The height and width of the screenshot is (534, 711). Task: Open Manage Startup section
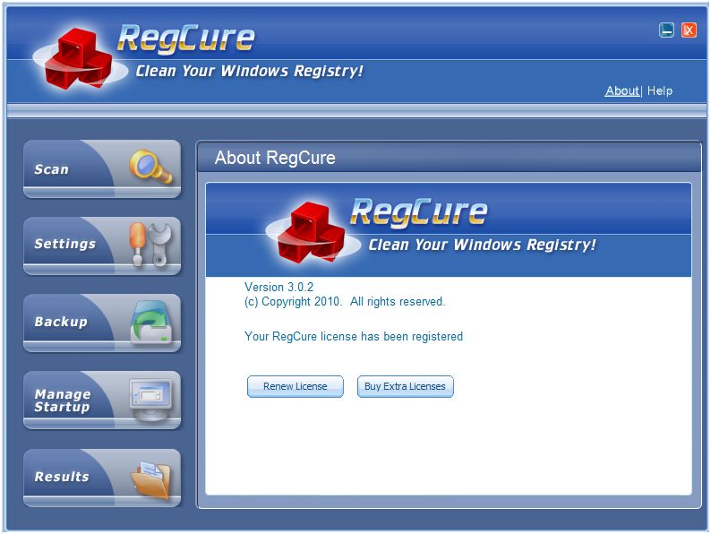coord(102,400)
